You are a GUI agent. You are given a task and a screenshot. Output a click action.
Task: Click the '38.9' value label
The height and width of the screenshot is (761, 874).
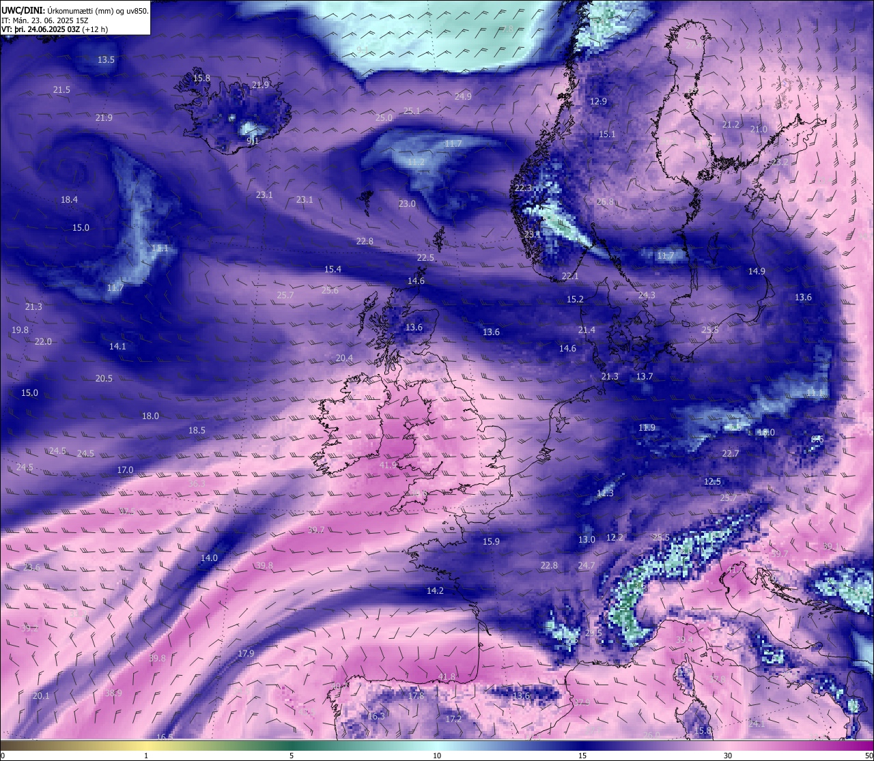point(113,693)
